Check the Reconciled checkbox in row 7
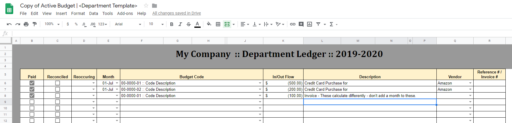 point(58,89)
